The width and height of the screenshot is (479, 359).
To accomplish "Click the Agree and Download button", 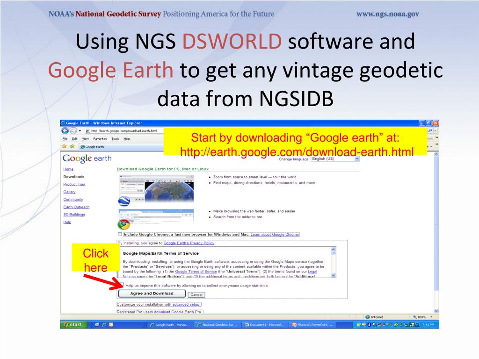I will coord(152,294).
